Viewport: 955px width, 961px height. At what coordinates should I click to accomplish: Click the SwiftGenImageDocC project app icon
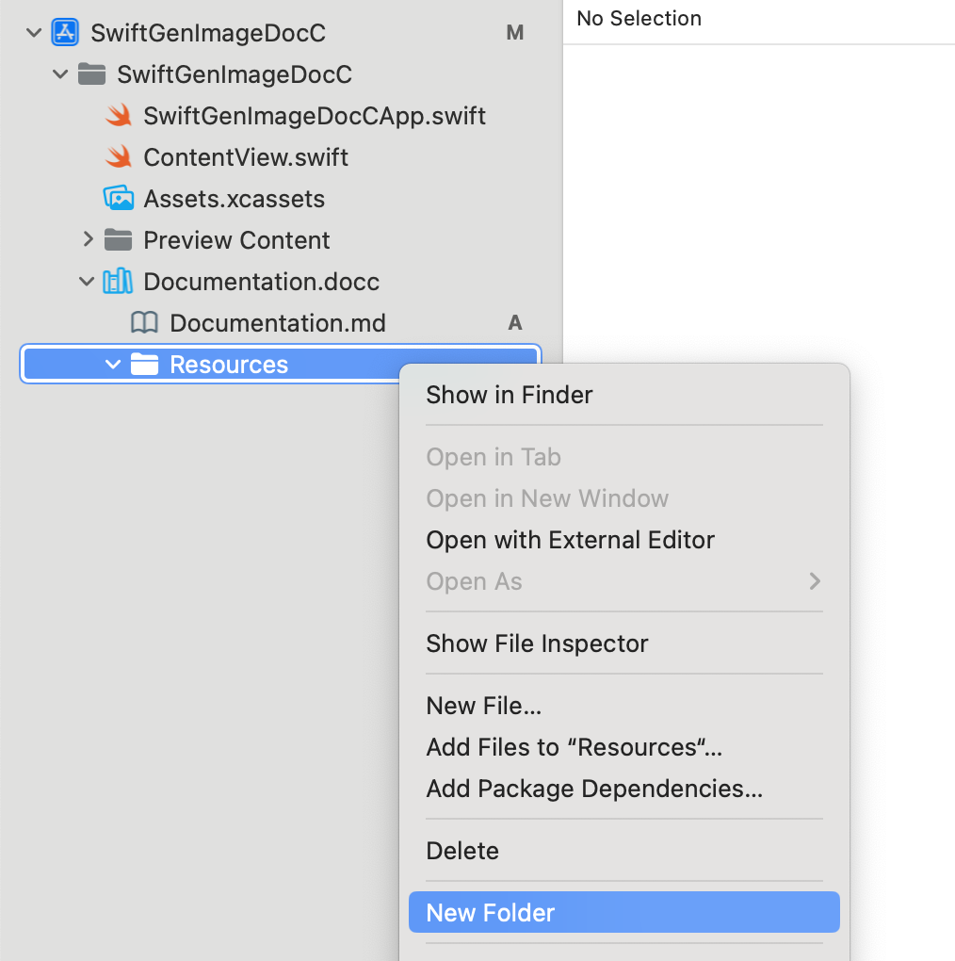point(65,33)
